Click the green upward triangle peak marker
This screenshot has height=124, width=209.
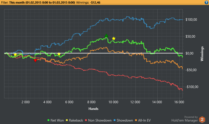(x=106, y=36)
